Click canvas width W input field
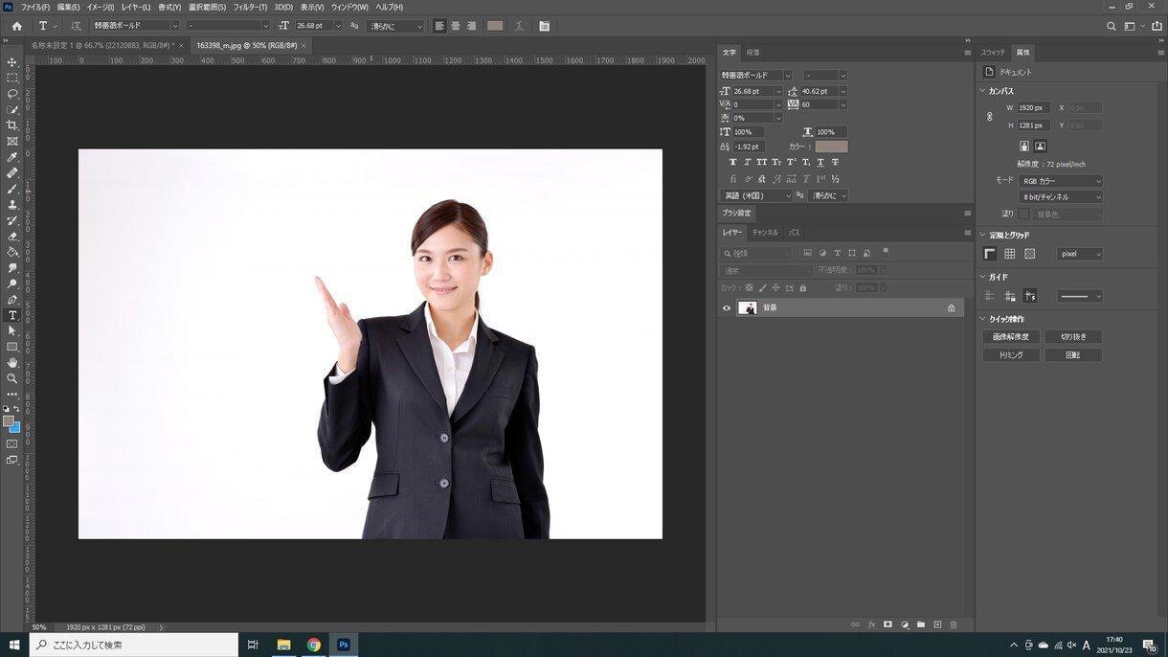 point(1033,108)
